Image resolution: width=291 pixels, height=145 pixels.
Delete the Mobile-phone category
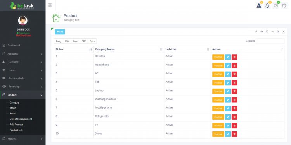(234, 108)
